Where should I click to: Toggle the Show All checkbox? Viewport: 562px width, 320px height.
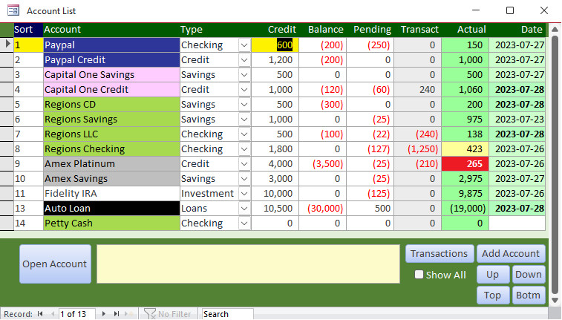(x=419, y=275)
